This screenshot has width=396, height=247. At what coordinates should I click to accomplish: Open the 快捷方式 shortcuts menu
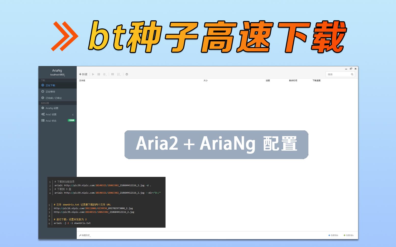coord(85,235)
